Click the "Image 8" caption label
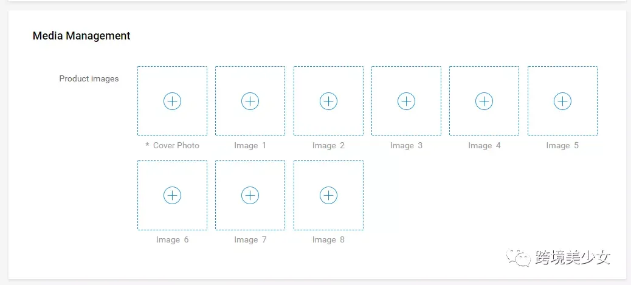 (328, 239)
